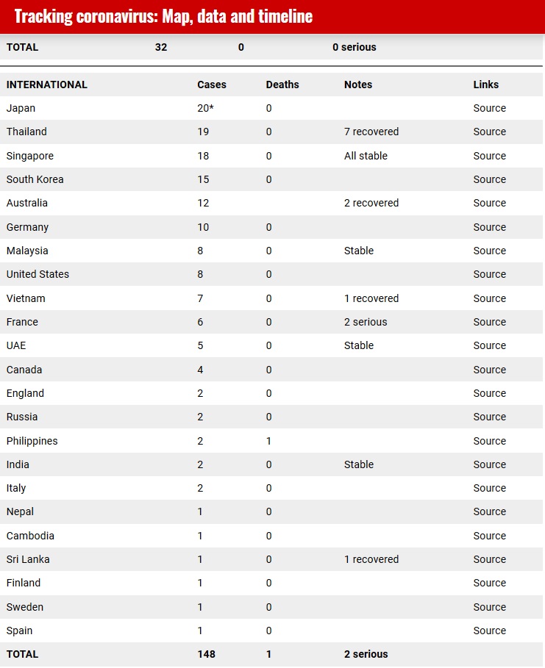This screenshot has width=545, height=668.
Task: Open India's Source link
Action: 489,464
